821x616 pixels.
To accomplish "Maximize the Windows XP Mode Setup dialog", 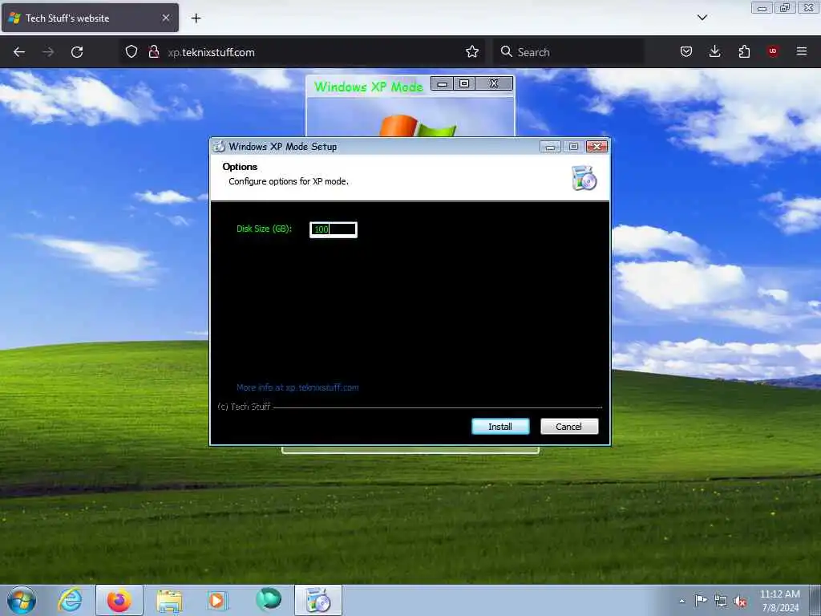I will pos(573,147).
